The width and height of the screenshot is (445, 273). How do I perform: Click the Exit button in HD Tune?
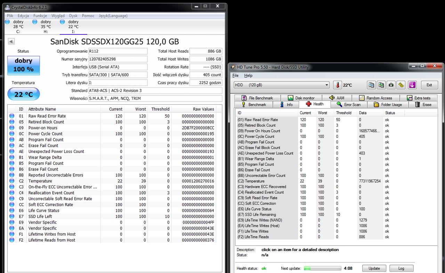(x=429, y=85)
